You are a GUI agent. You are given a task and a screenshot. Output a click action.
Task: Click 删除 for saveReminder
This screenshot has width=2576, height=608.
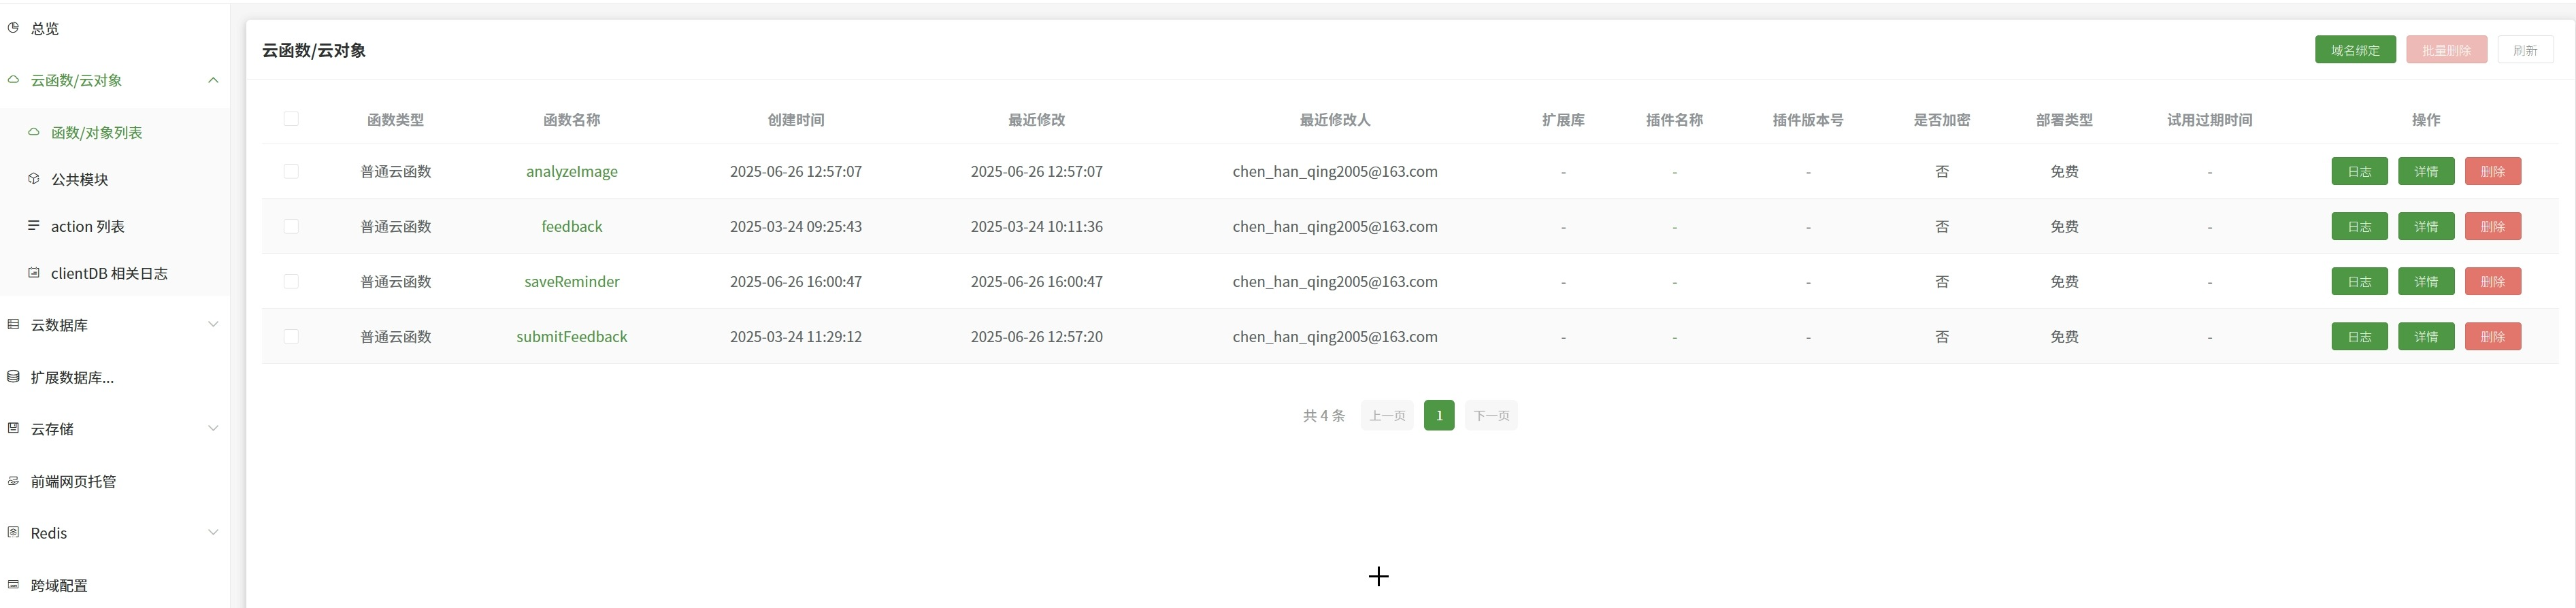(2493, 281)
